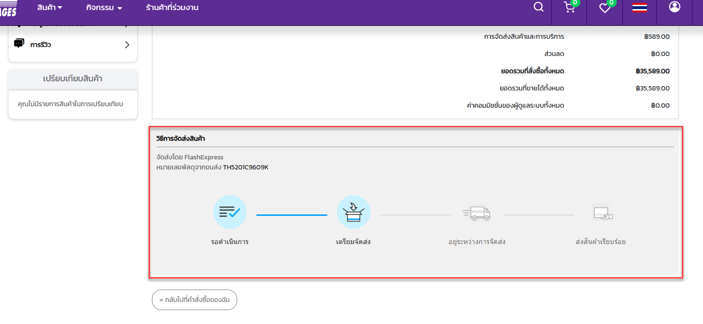The image size is (703, 324).
Task: Expand the สินค้า dropdown menu
Action: [x=50, y=8]
